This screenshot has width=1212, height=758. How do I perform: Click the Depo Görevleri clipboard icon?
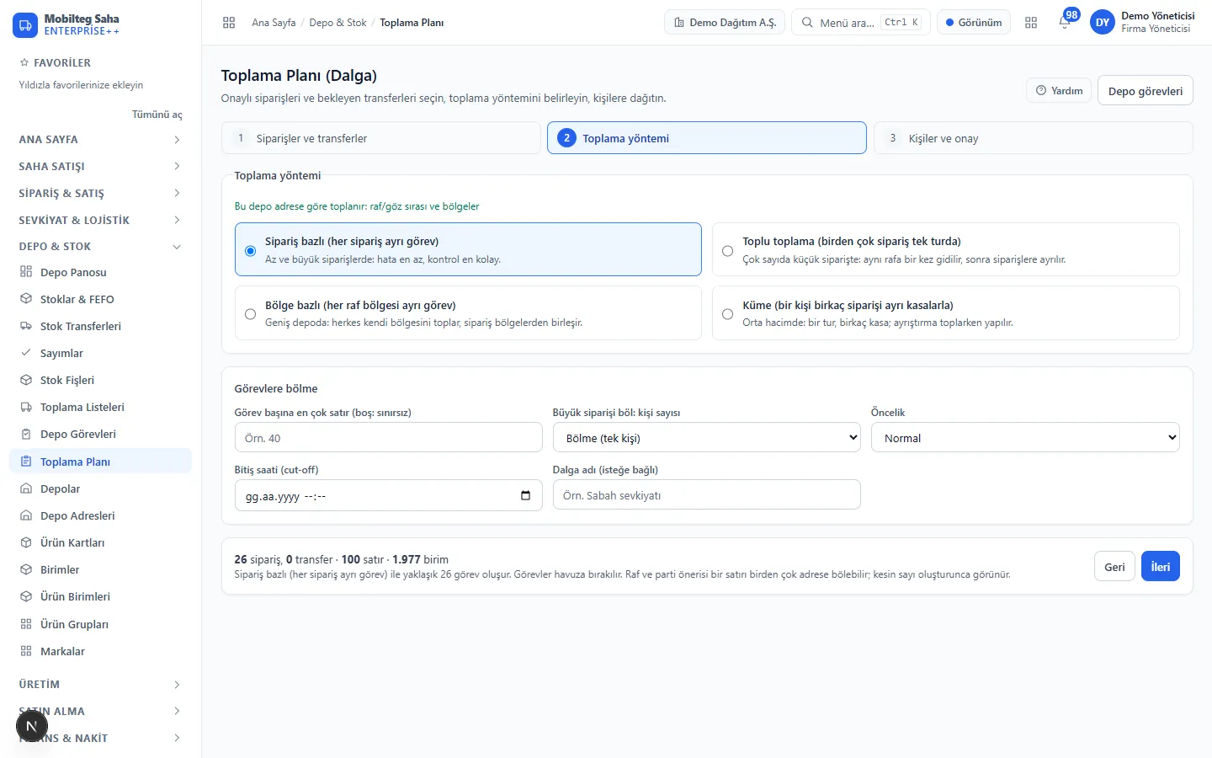pos(26,434)
